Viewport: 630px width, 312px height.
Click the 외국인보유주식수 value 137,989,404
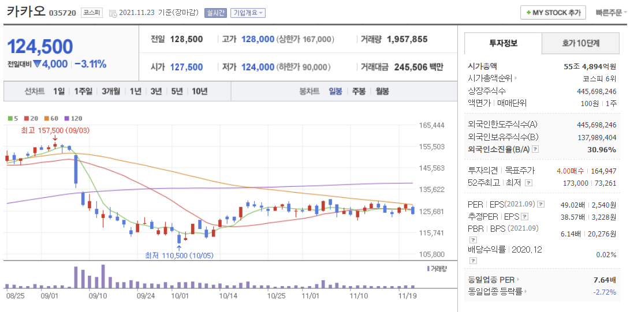(597, 137)
